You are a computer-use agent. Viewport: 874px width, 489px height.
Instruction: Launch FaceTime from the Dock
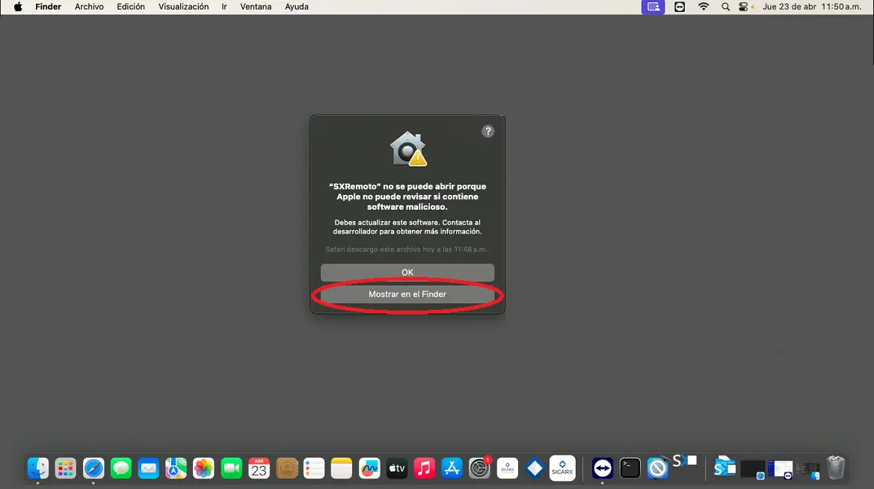pos(231,468)
